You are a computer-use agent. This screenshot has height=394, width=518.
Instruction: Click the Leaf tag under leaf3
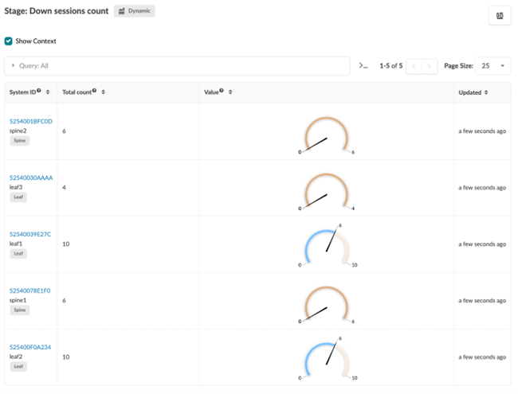18,197
